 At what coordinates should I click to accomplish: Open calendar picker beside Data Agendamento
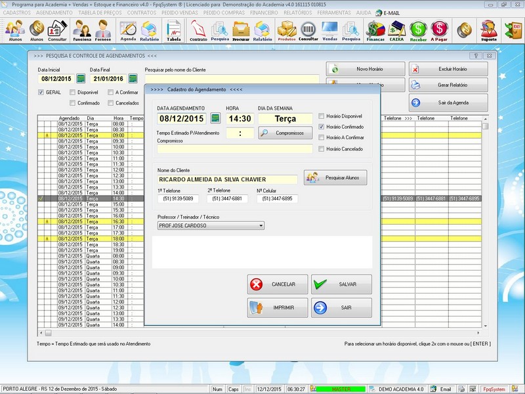point(215,118)
